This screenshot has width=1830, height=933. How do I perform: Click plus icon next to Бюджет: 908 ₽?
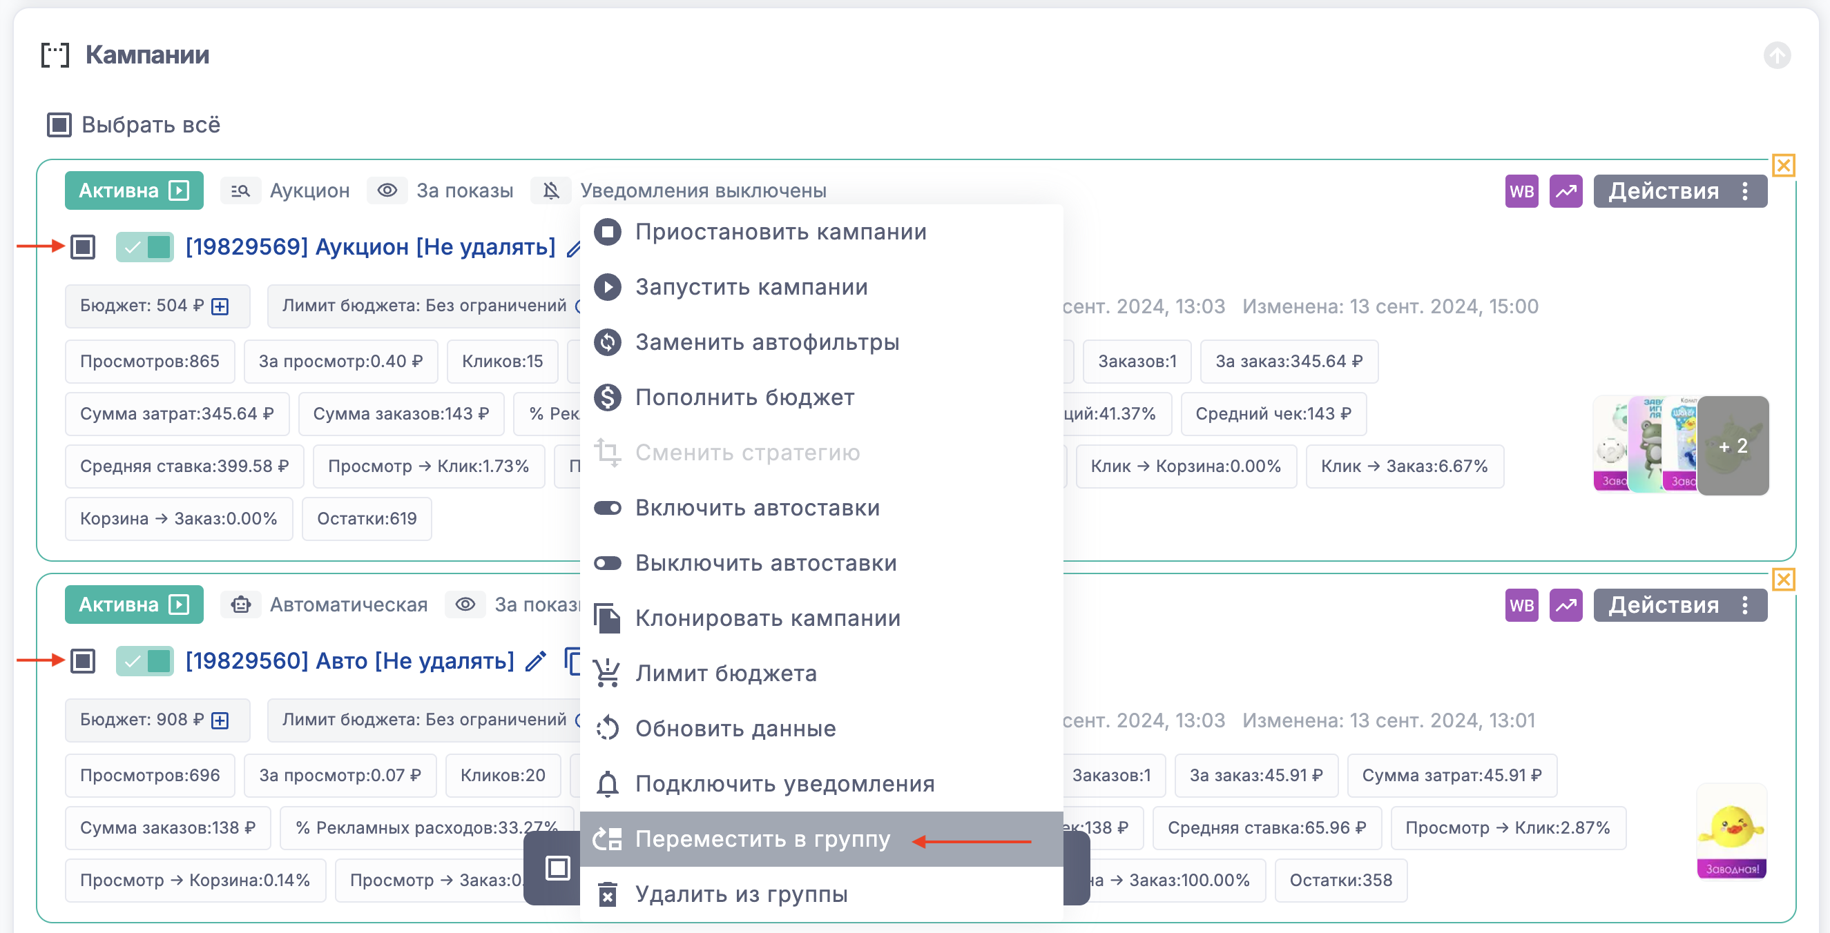(x=220, y=720)
